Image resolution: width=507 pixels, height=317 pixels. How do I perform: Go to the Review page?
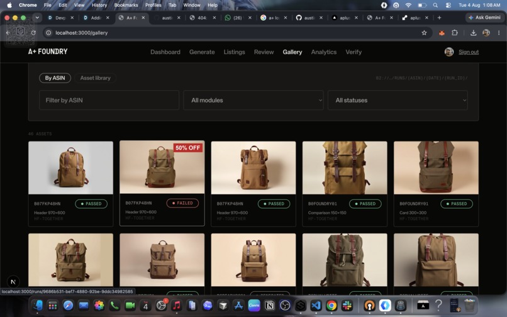(x=264, y=52)
